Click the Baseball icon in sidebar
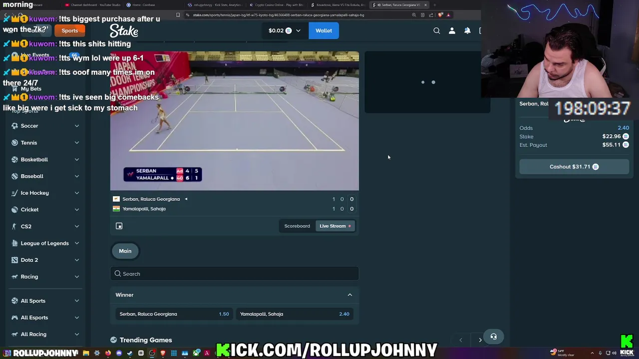This screenshot has height=359, width=639. [15, 176]
